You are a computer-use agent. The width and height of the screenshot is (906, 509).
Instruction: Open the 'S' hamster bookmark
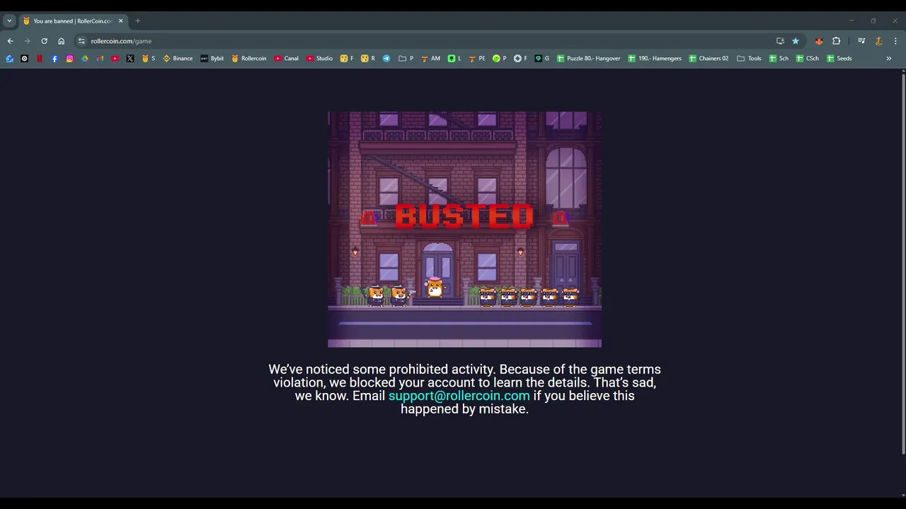(x=149, y=59)
